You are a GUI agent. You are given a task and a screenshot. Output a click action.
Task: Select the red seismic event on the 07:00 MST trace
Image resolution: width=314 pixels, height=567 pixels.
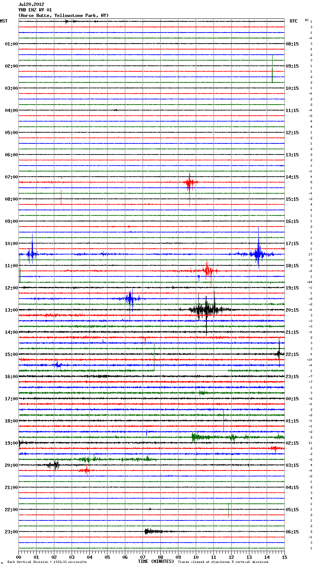189,182
